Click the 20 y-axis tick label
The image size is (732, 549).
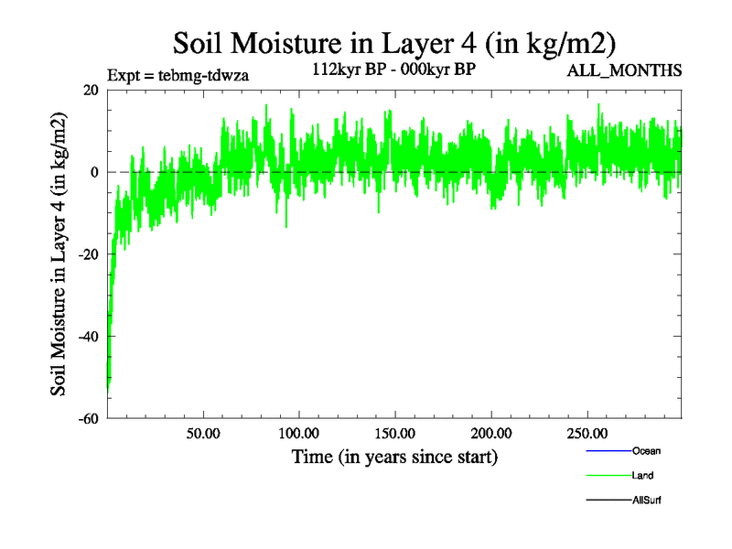tap(91, 90)
